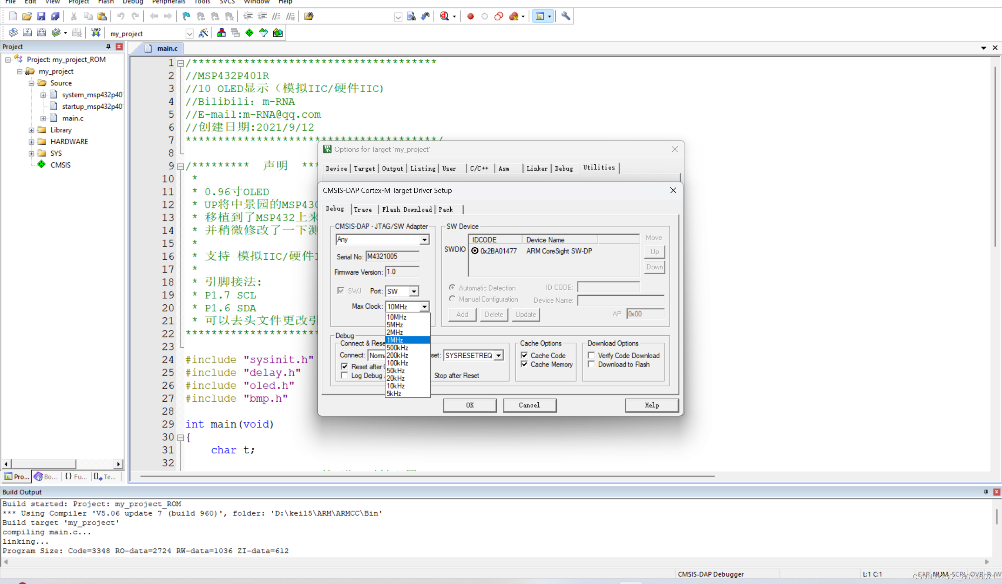Switch to the Flash Download tab
1002x584 pixels.
[406, 209]
